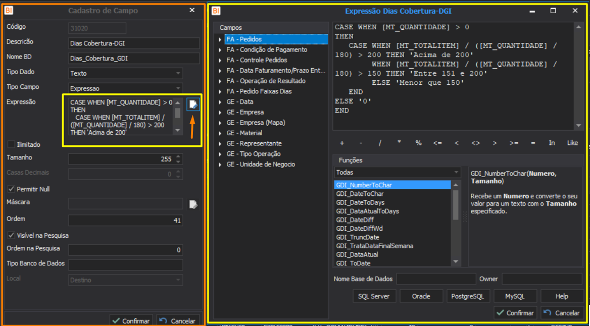Open the expression editor icon beside Expressão
Screen dimensions: 590x326
click(193, 104)
